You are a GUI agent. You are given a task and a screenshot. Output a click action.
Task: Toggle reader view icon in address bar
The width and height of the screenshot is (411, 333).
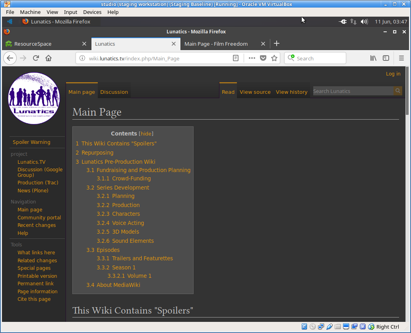click(236, 58)
